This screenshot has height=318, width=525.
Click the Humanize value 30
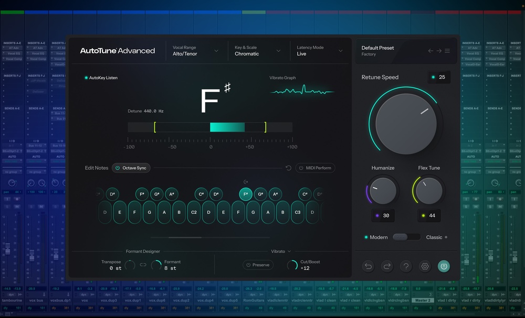383,215
